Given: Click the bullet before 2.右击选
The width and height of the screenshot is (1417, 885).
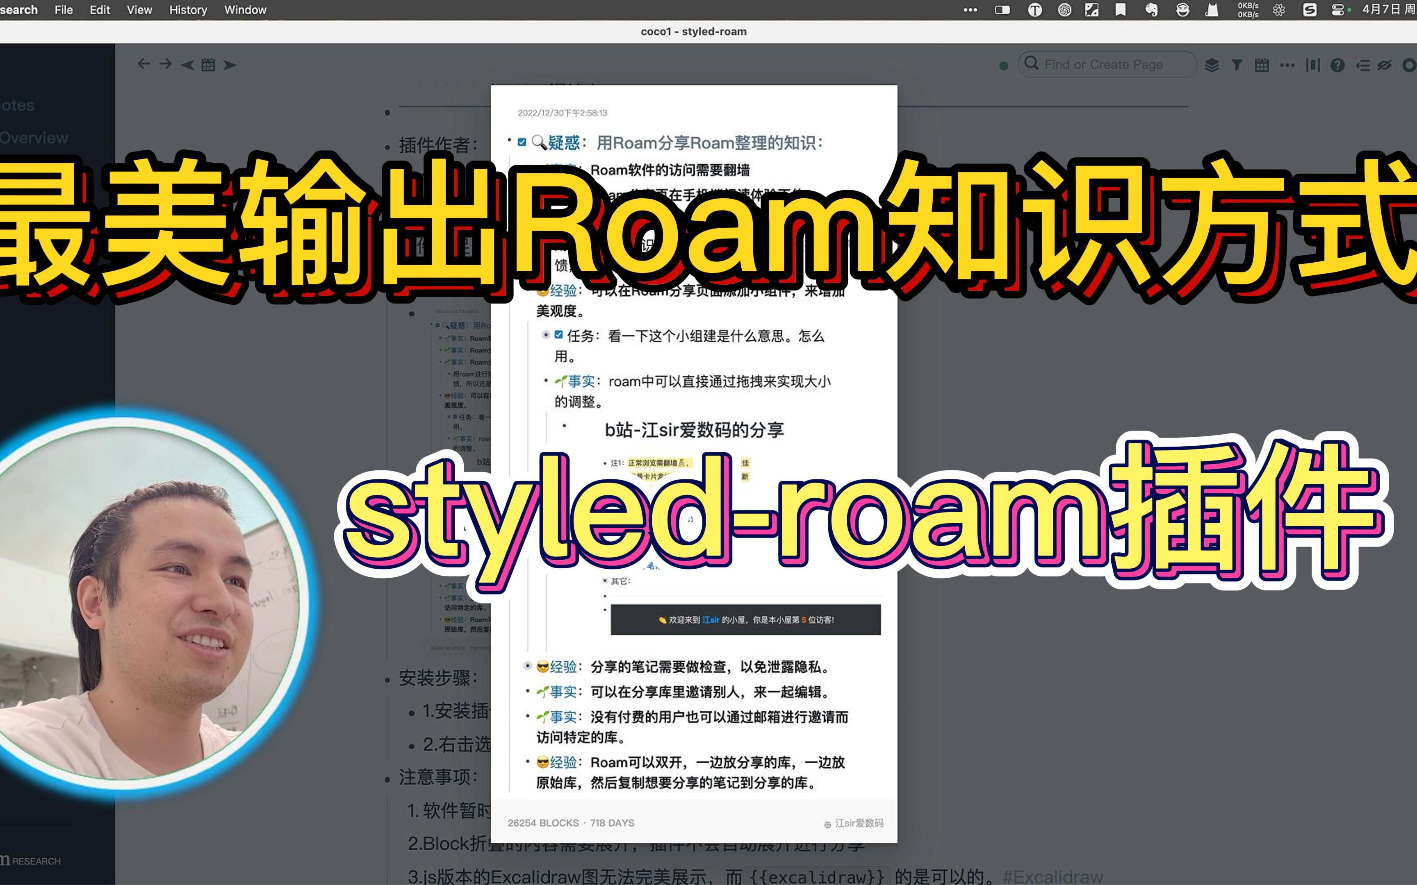Looking at the screenshot, I should pos(412,746).
